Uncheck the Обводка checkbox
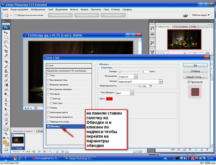 point(48,126)
